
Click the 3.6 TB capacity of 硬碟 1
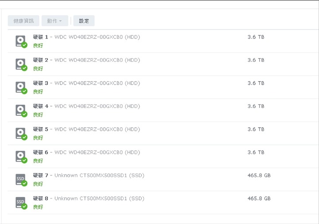click(x=256, y=37)
